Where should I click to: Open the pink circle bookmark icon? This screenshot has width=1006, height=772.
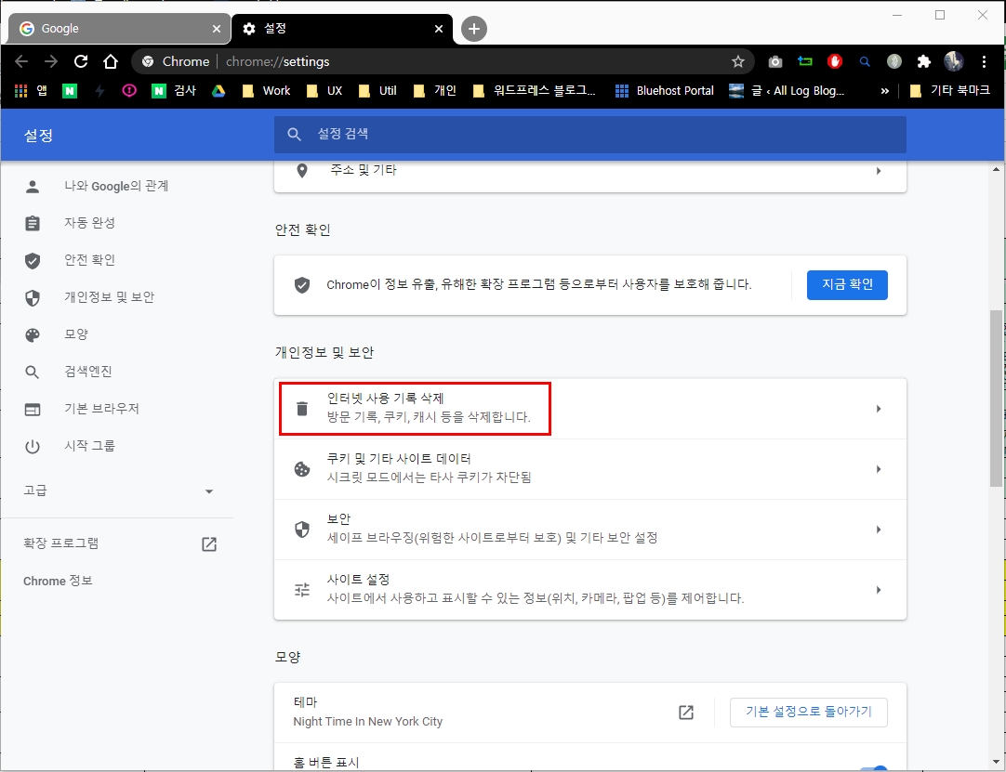click(x=129, y=90)
